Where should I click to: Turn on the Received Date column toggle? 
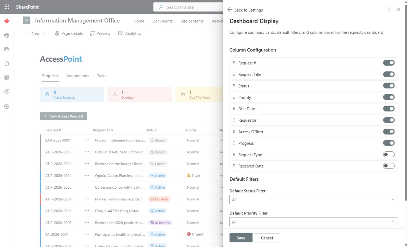[x=389, y=166]
